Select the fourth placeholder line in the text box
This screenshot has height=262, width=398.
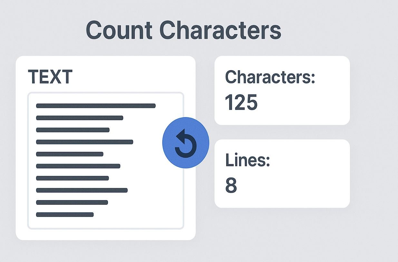pos(84,142)
